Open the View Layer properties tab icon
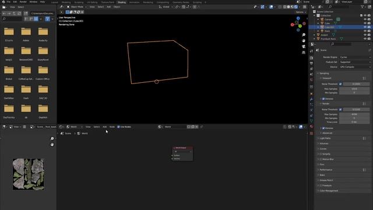The height and width of the screenshot is (210, 373). [311, 69]
